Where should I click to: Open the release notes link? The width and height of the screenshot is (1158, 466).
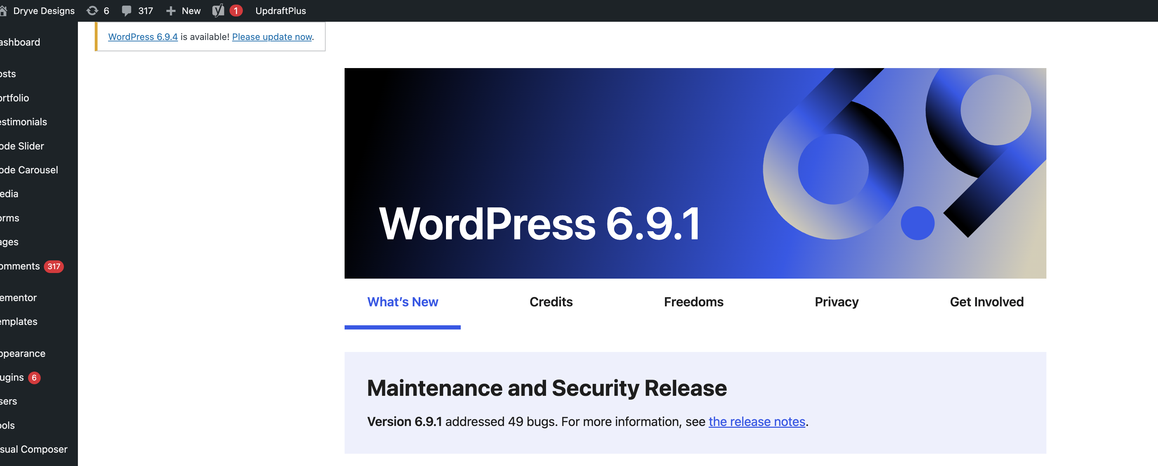pos(757,421)
